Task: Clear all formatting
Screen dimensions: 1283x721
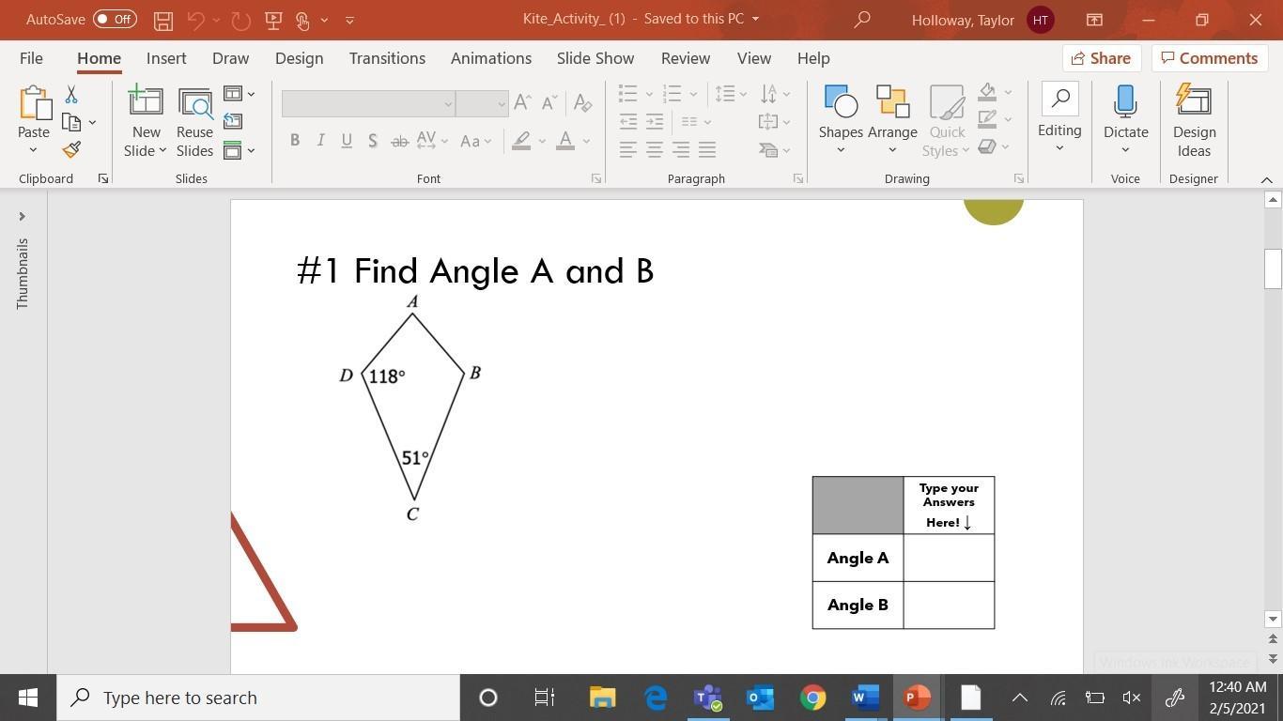Action: 582,102
